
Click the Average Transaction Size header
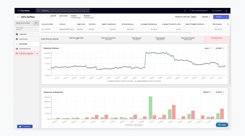pos(171,24)
